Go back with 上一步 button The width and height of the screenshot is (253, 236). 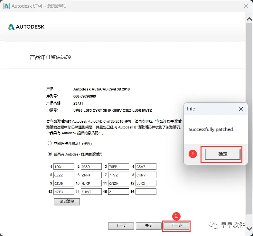(x=121, y=226)
